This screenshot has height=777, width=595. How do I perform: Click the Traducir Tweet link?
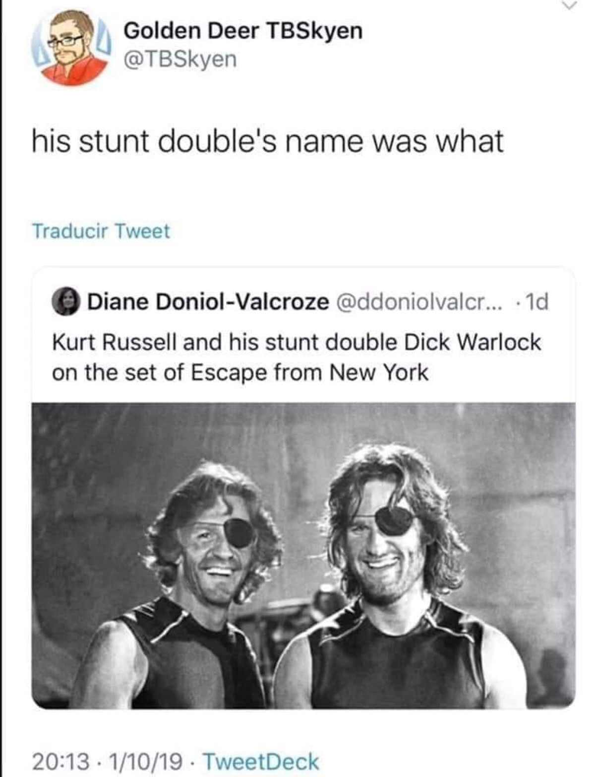point(101,231)
